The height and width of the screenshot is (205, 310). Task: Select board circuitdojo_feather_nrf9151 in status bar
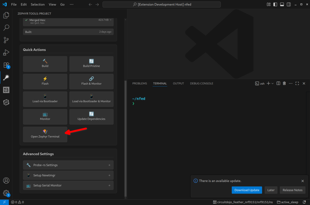coord(243,202)
